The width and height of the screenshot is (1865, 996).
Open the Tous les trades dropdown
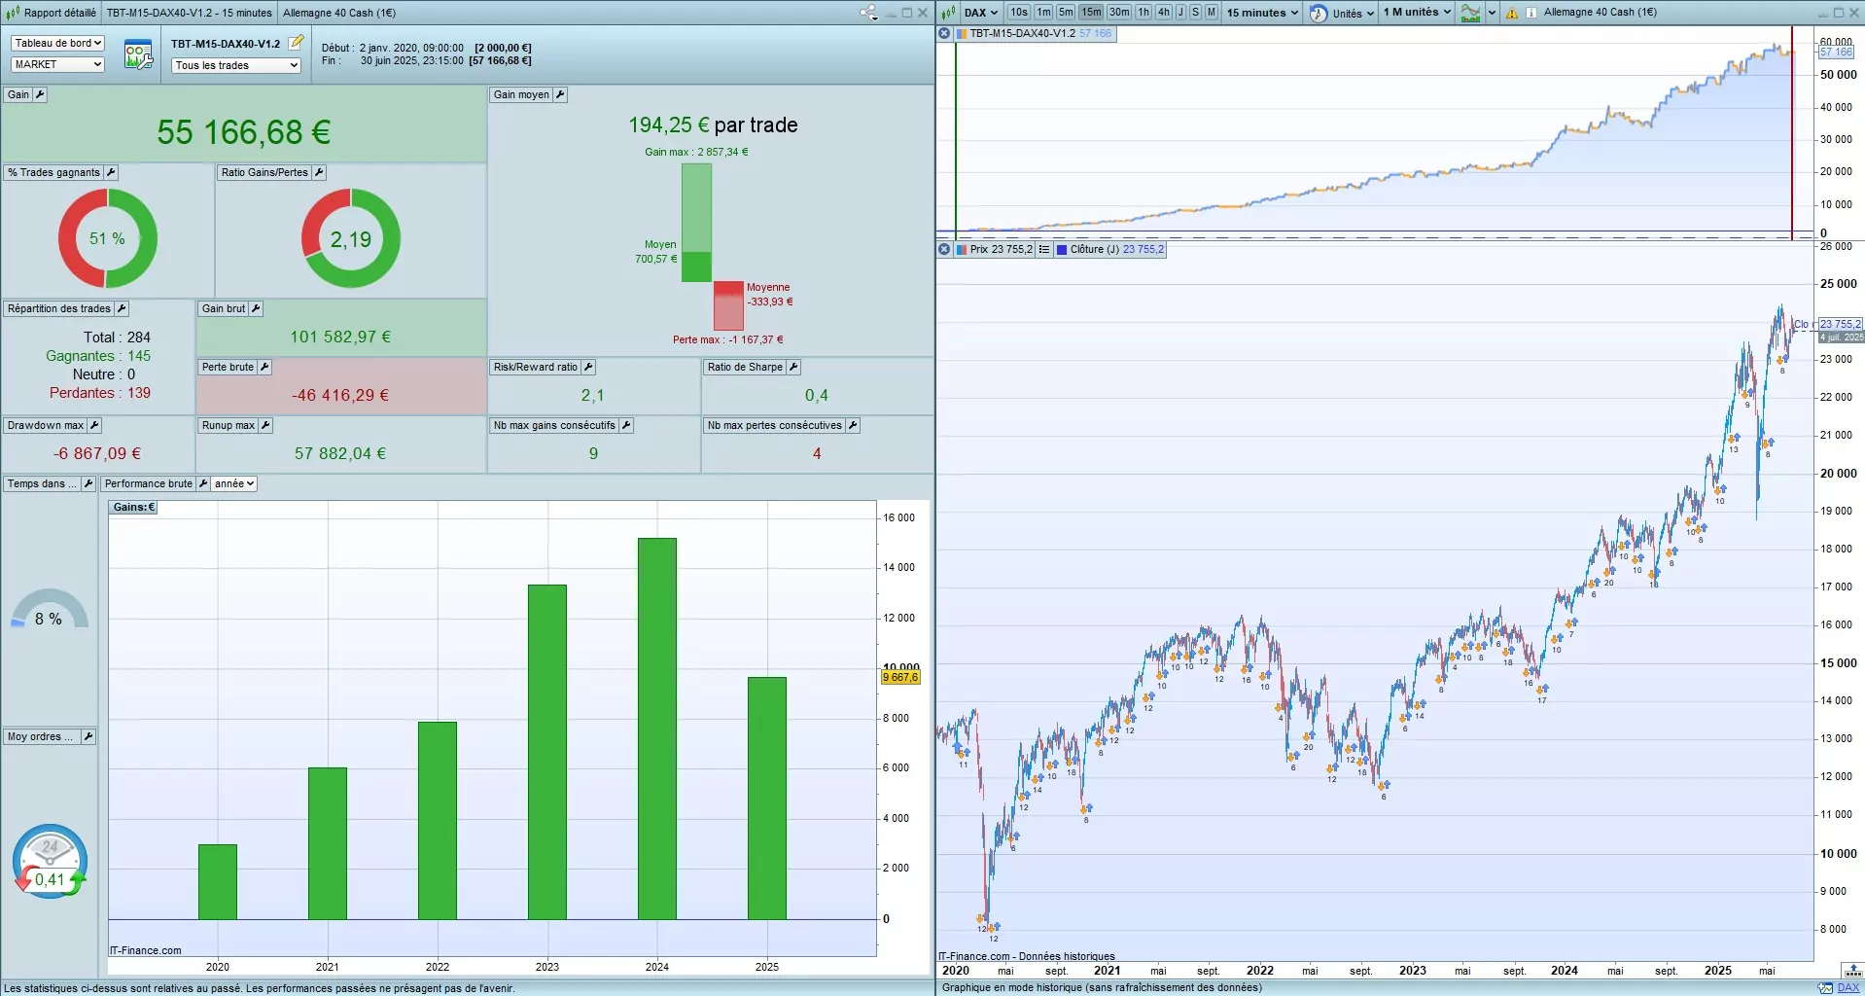click(236, 65)
